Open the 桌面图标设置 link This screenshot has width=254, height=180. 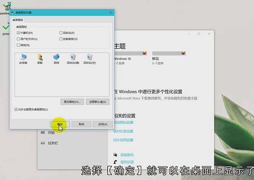(x=123, y=123)
